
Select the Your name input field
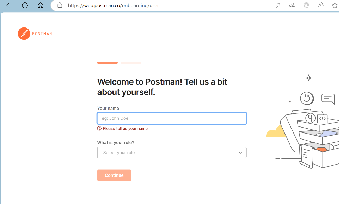click(x=172, y=118)
